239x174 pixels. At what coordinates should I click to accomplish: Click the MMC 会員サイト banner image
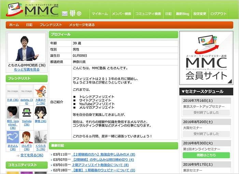pos(206,58)
